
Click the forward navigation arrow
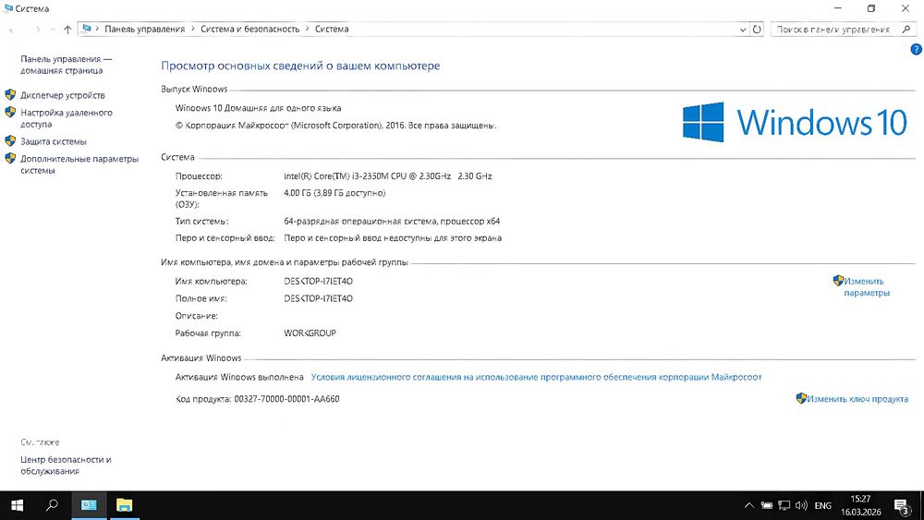(38, 30)
